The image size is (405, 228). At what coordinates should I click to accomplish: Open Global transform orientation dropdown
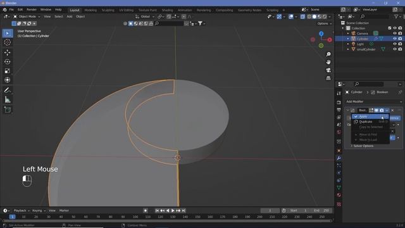click(x=145, y=16)
